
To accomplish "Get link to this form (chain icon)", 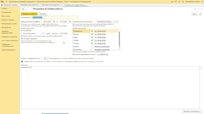I will coord(195,9).
